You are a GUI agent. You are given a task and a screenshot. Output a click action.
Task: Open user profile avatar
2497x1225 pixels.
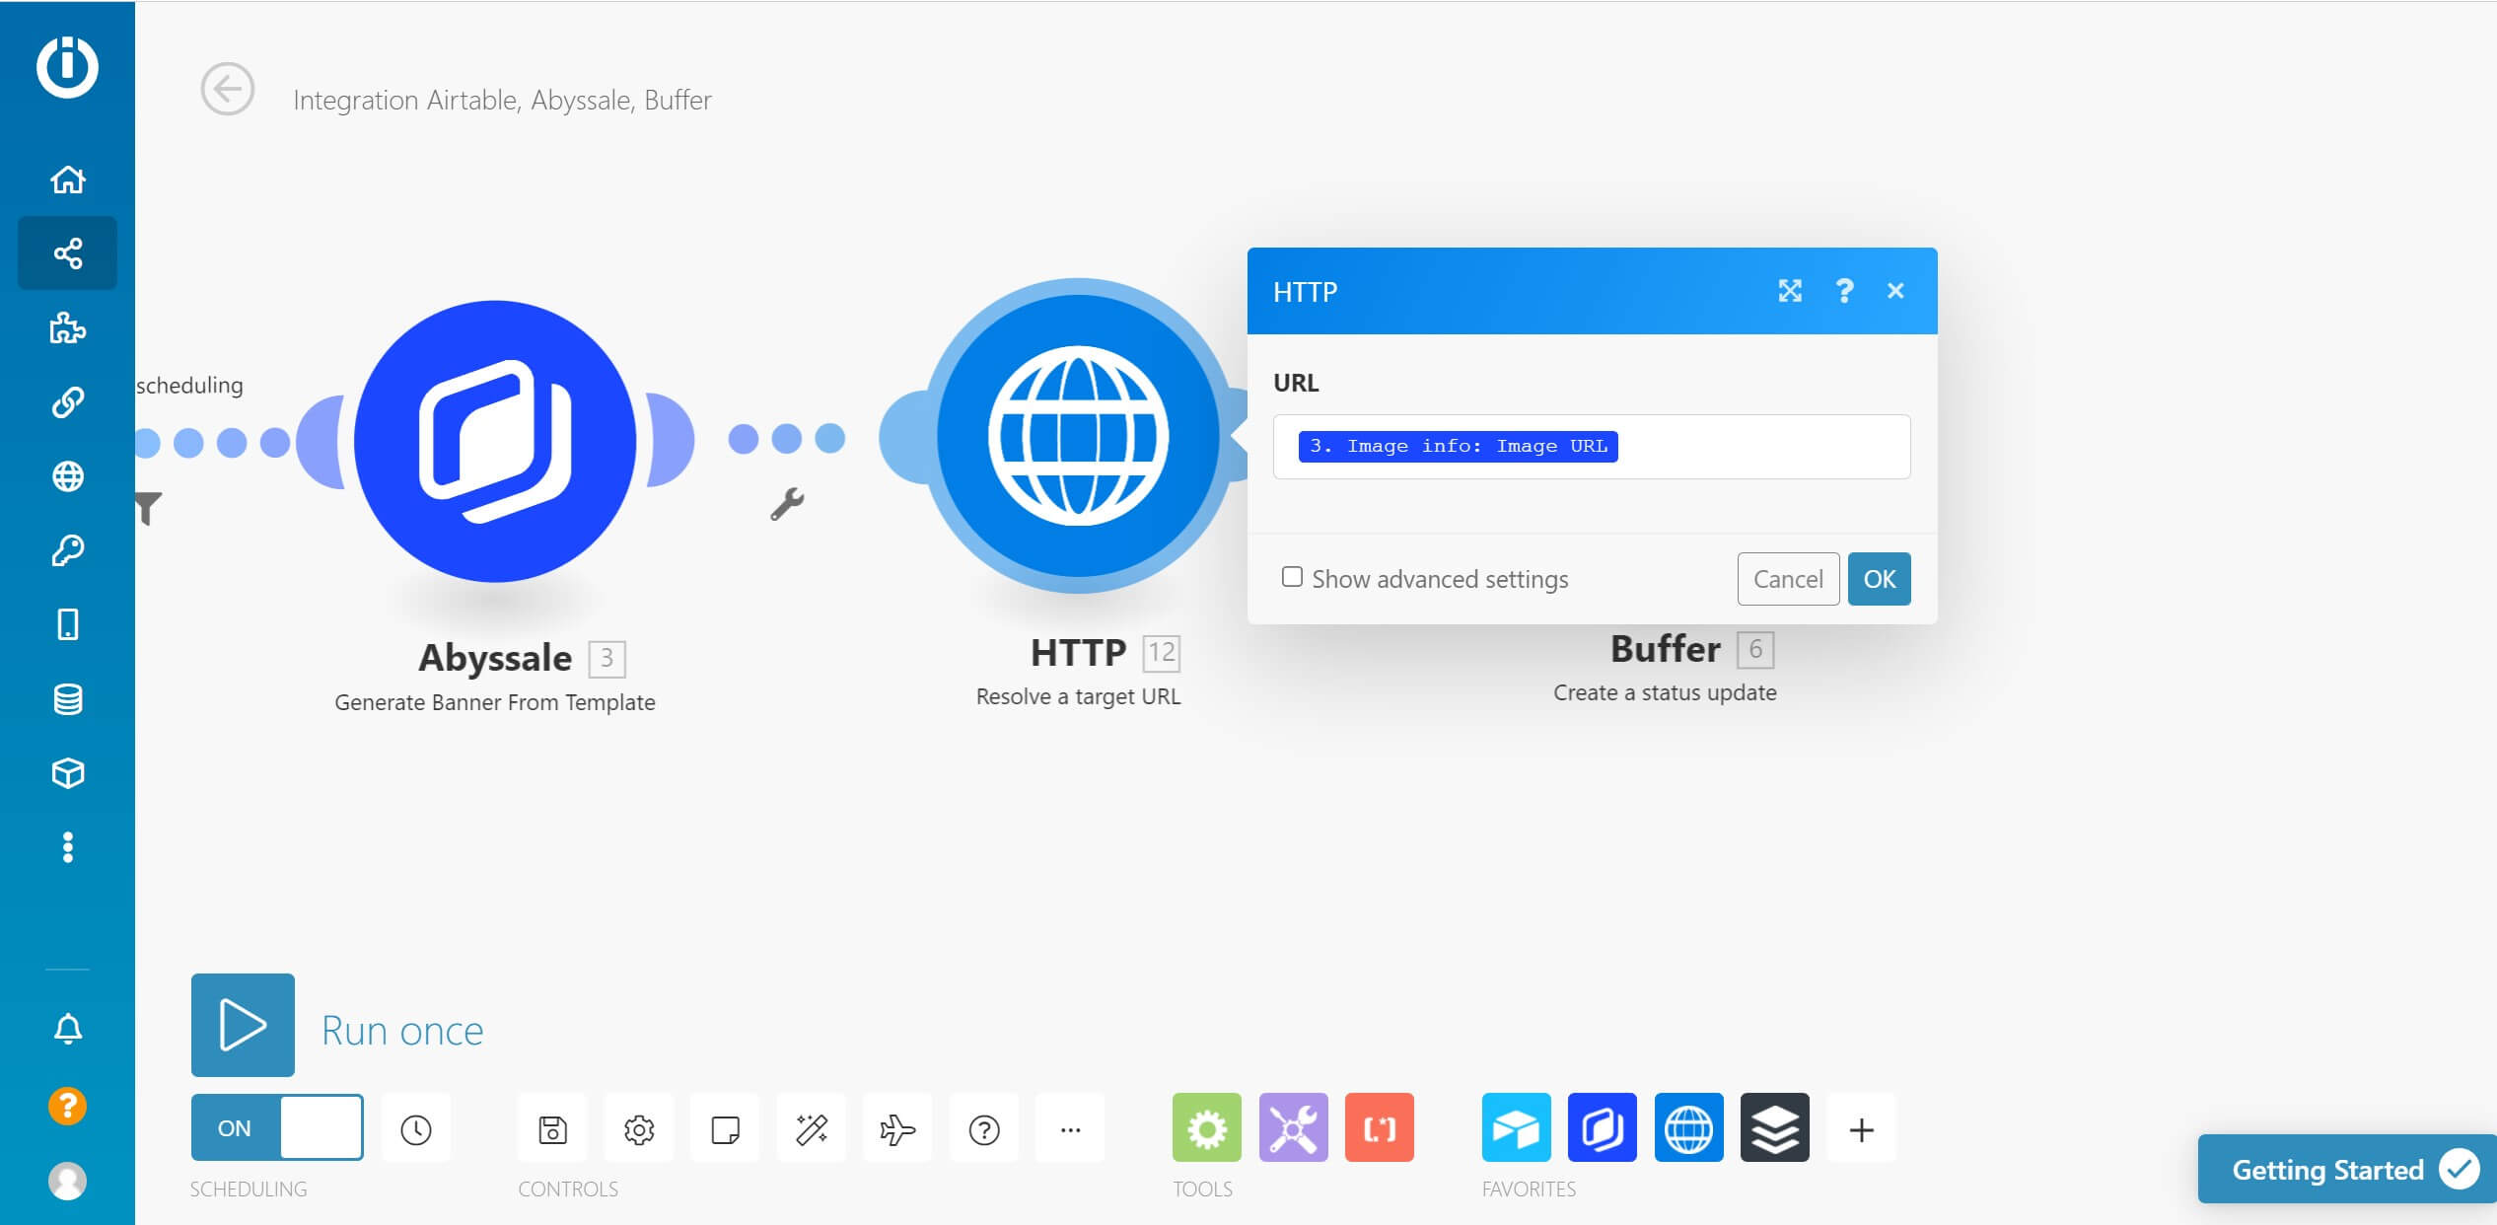click(x=67, y=1181)
